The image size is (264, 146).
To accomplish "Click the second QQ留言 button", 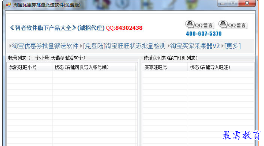I will (233, 25).
